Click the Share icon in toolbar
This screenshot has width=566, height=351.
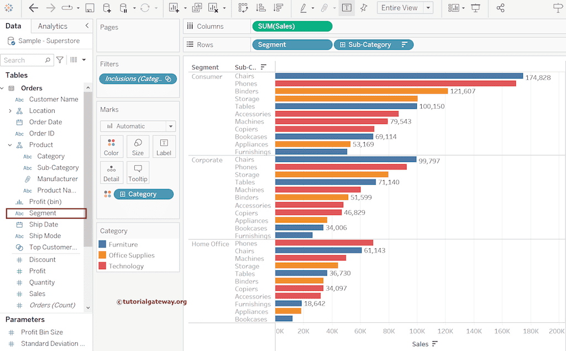(500, 8)
